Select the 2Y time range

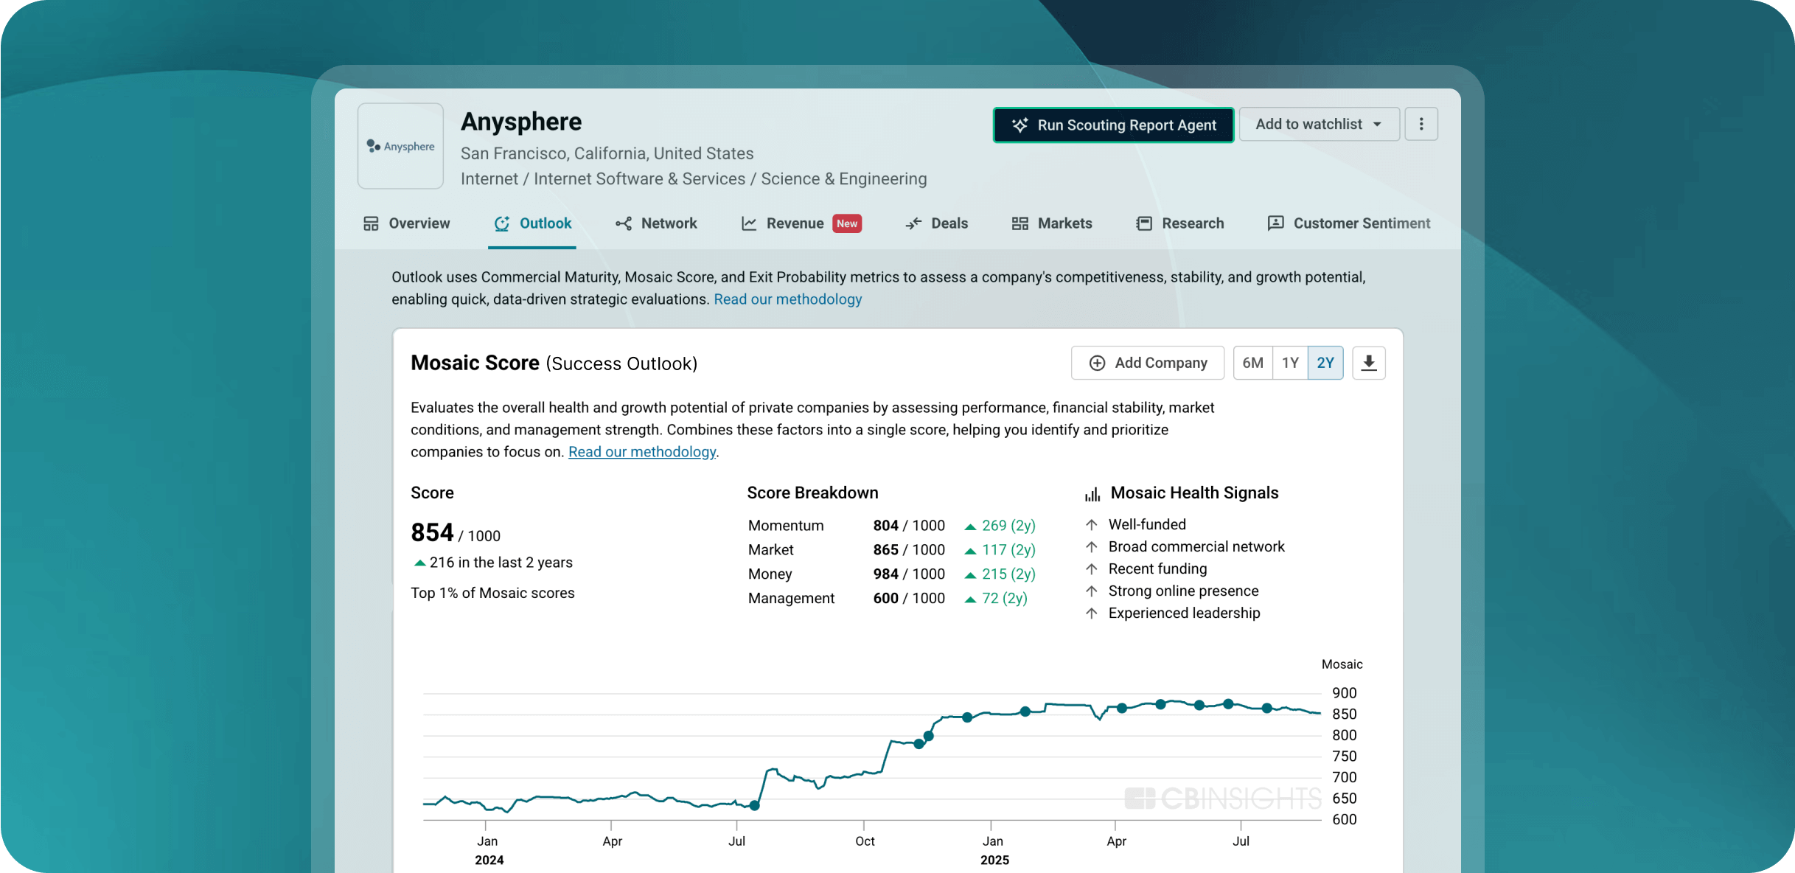pyautogui.click(x=1325, y=363)
